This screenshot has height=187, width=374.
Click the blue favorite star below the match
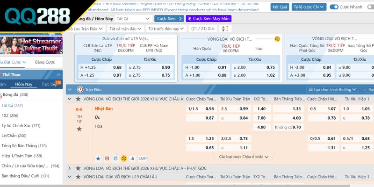pyautogui.click(x=98, y=158)
